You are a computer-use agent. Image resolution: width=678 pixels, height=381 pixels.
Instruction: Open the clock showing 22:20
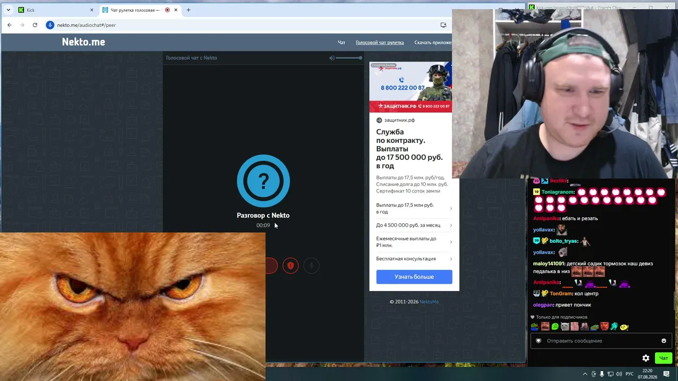tap(647, 374)
